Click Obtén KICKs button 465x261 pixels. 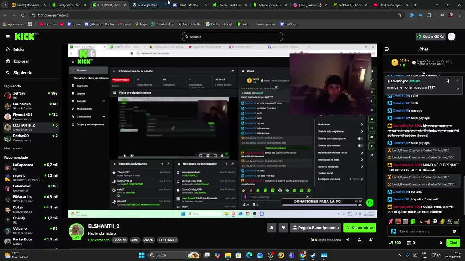[x=430, y=37]
